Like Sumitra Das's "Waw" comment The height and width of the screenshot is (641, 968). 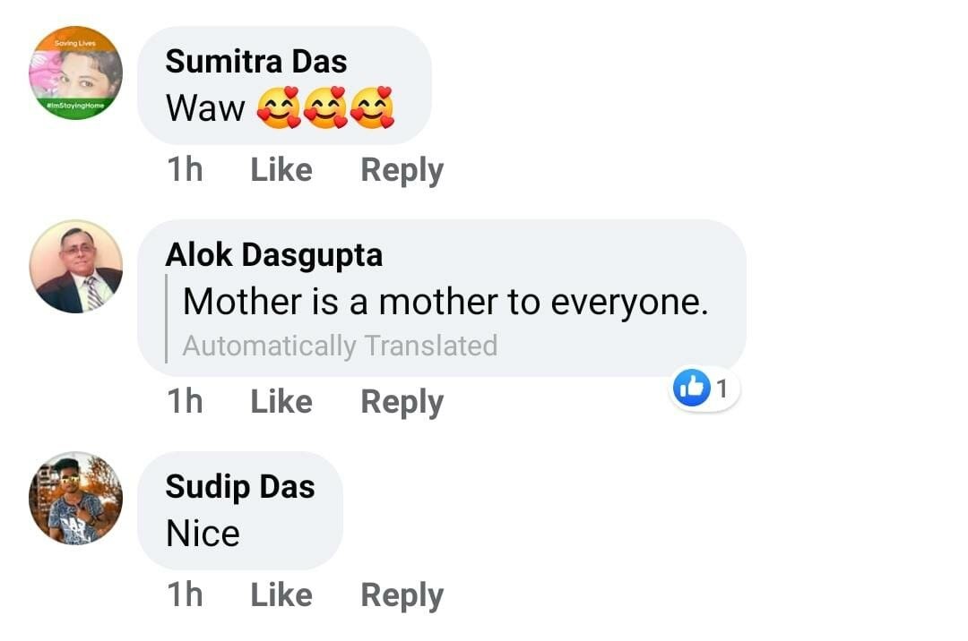[281, 169]
